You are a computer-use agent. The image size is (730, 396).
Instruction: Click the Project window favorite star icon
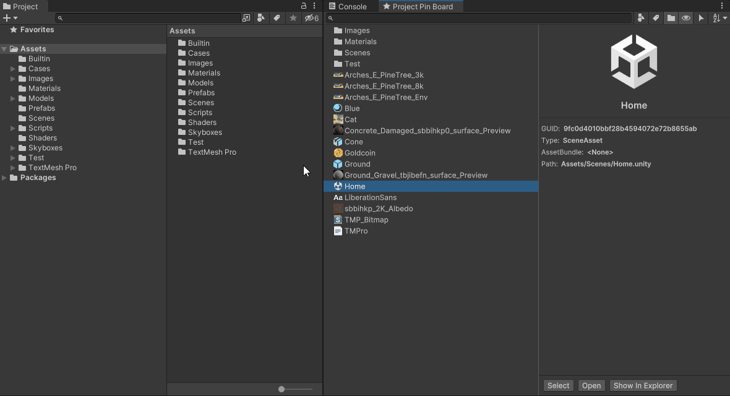pyautogui.click(x=293, y=18)
